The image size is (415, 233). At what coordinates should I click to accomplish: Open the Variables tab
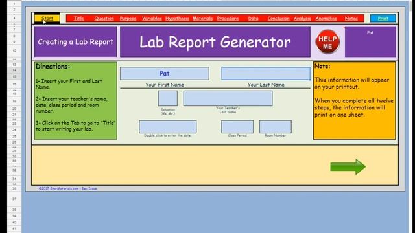(x=152, y=19)
